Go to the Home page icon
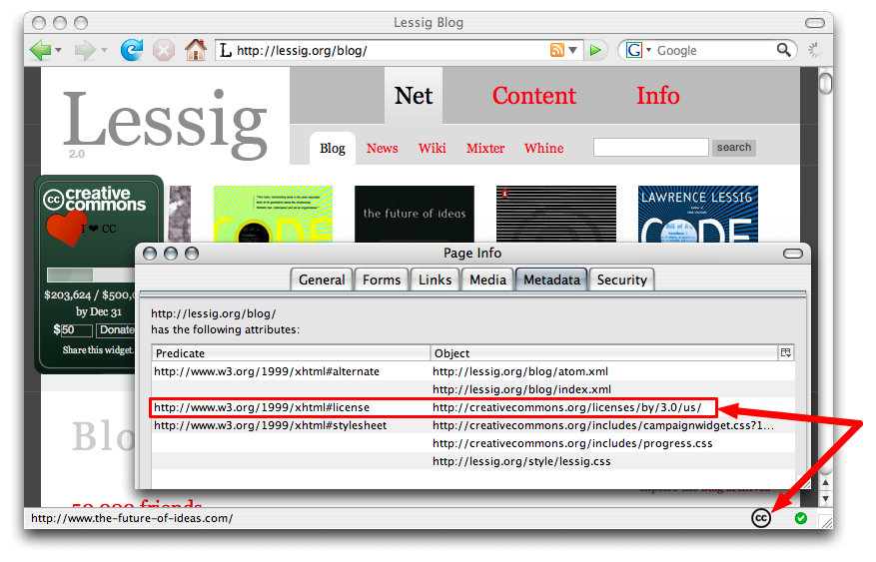The height and width of the screenshot is (562, 876). point(196,50)
